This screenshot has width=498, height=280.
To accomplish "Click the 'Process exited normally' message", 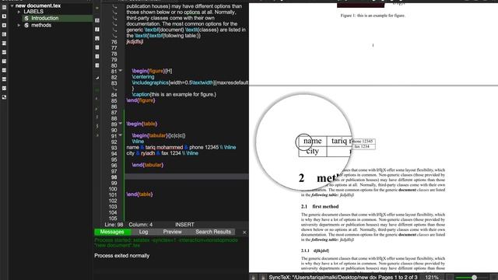I will coord(121,256).
